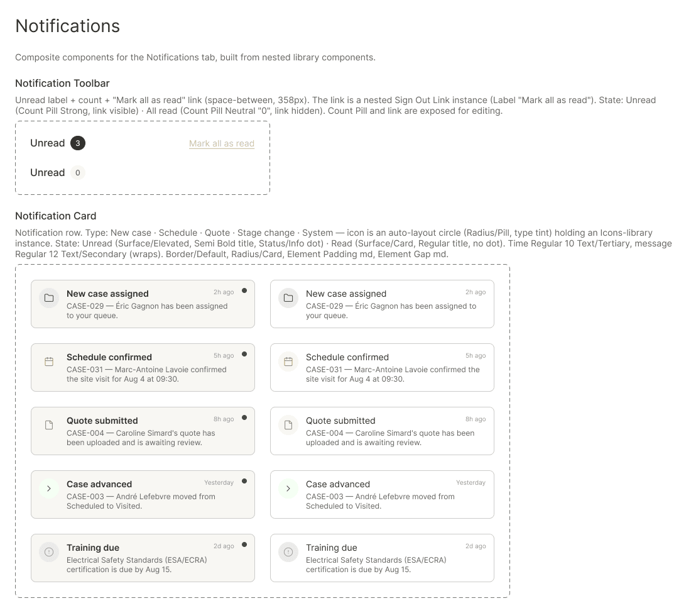
Task: Click the folder icon on the read New case assigned card
Action: coord(288,298)
